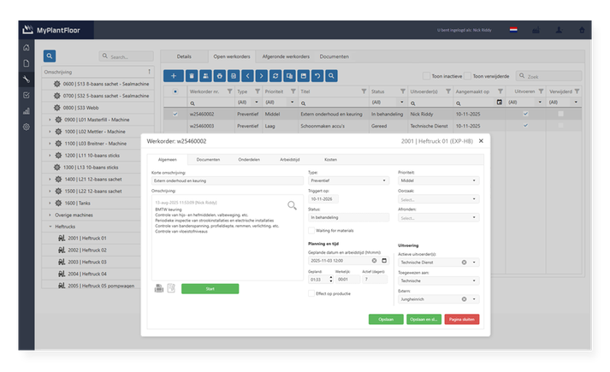Switch to Afgeronde werkorders tab
The height and width of the screenshot is (372, 610).
[286, 56]
